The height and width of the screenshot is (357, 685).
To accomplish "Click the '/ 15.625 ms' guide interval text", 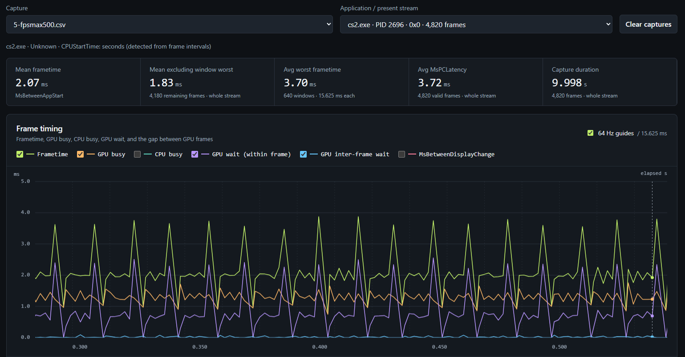I will click(x=652, y=133).
